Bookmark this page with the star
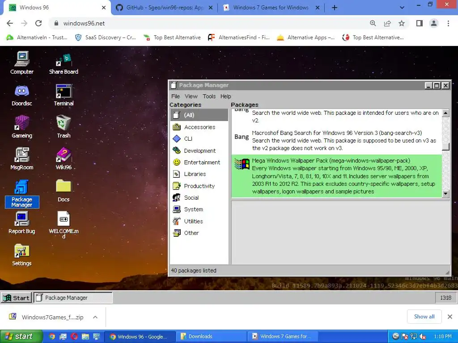The image size is (458, 343). coord(402,23)
